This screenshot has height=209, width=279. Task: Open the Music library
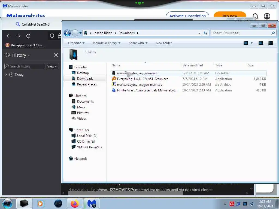[81, 107]
